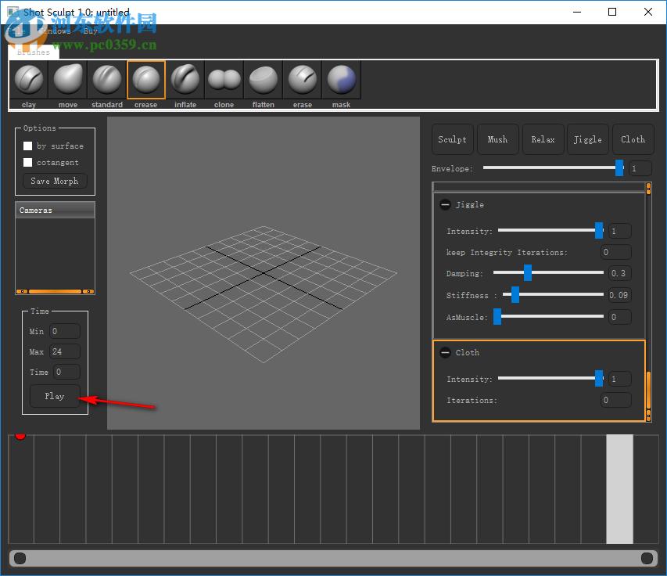Click the Save Morph button
The image size is (667, 576).
[x=55, y=181]
